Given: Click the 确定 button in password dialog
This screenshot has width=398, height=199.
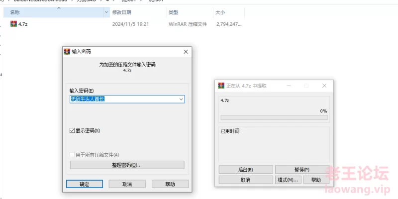Looking at the screenshot, I should pos(84,184).
